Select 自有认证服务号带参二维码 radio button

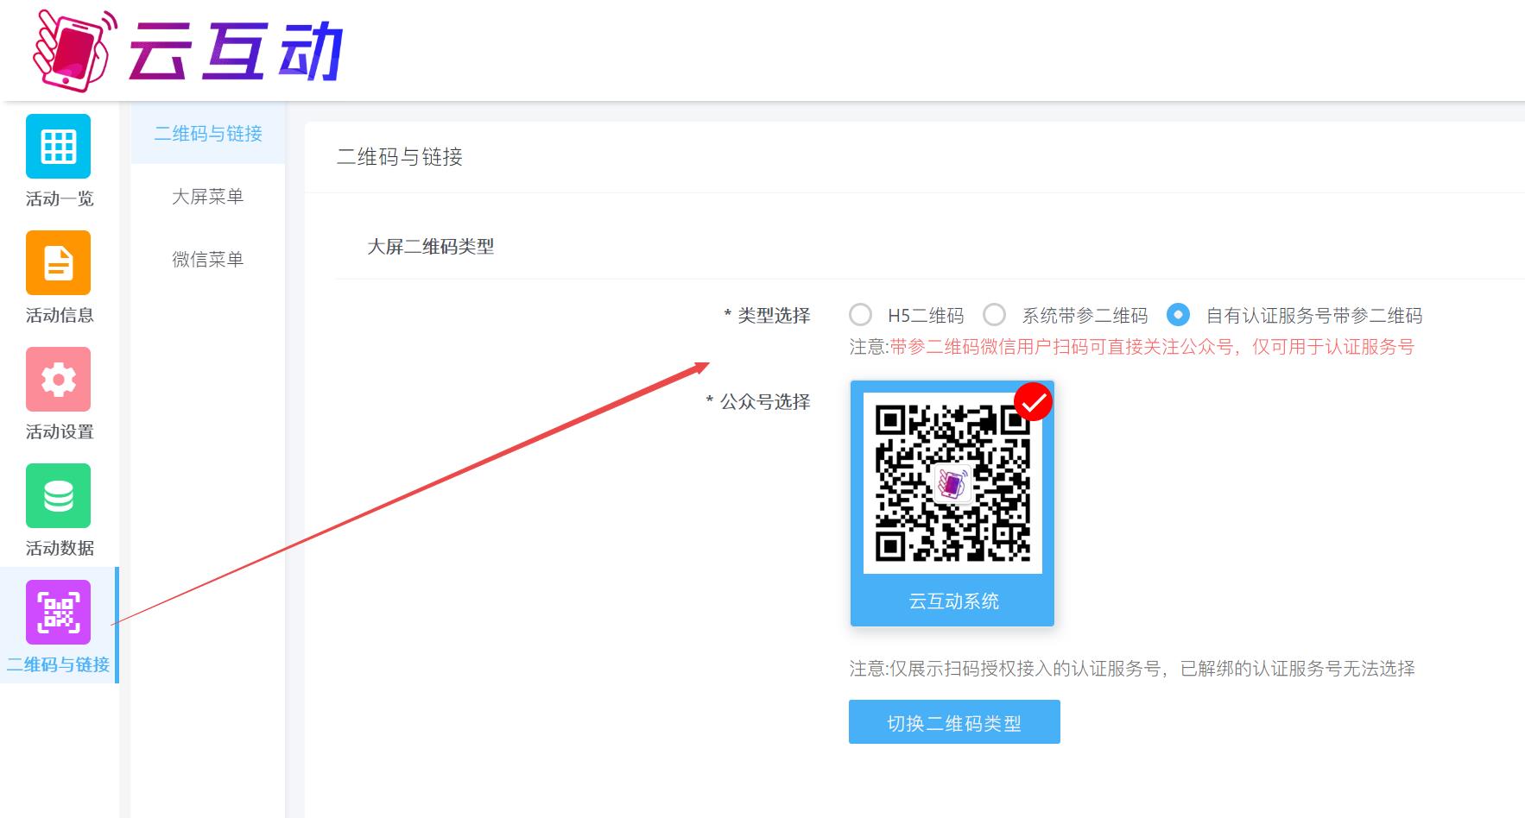pyautogui.click(x=1178, y=315)
